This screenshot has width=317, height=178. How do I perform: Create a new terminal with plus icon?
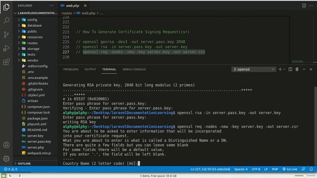(280, 69)
